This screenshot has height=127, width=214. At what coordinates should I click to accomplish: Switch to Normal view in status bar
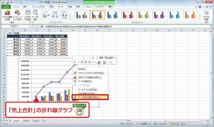point(171,124)
